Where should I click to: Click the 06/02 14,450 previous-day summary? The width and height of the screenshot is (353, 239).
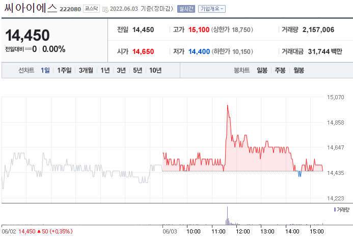click(37, 231)
